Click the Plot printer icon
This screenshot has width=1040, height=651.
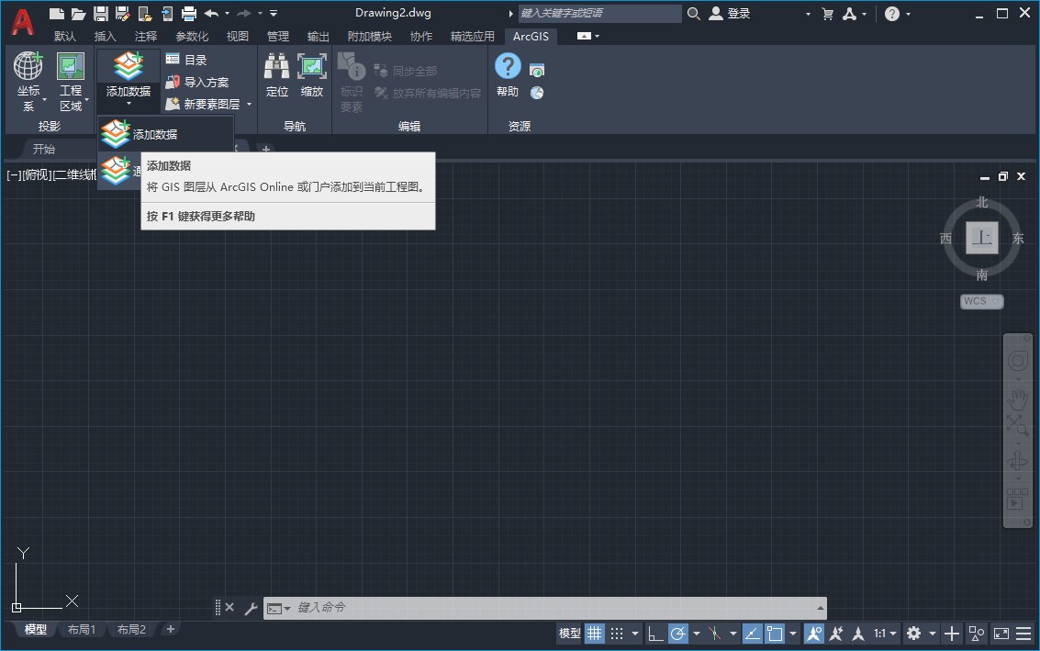click(188, 14)
